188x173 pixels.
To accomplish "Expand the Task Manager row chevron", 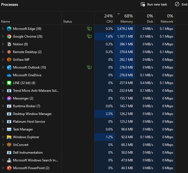I will (3, 129).
